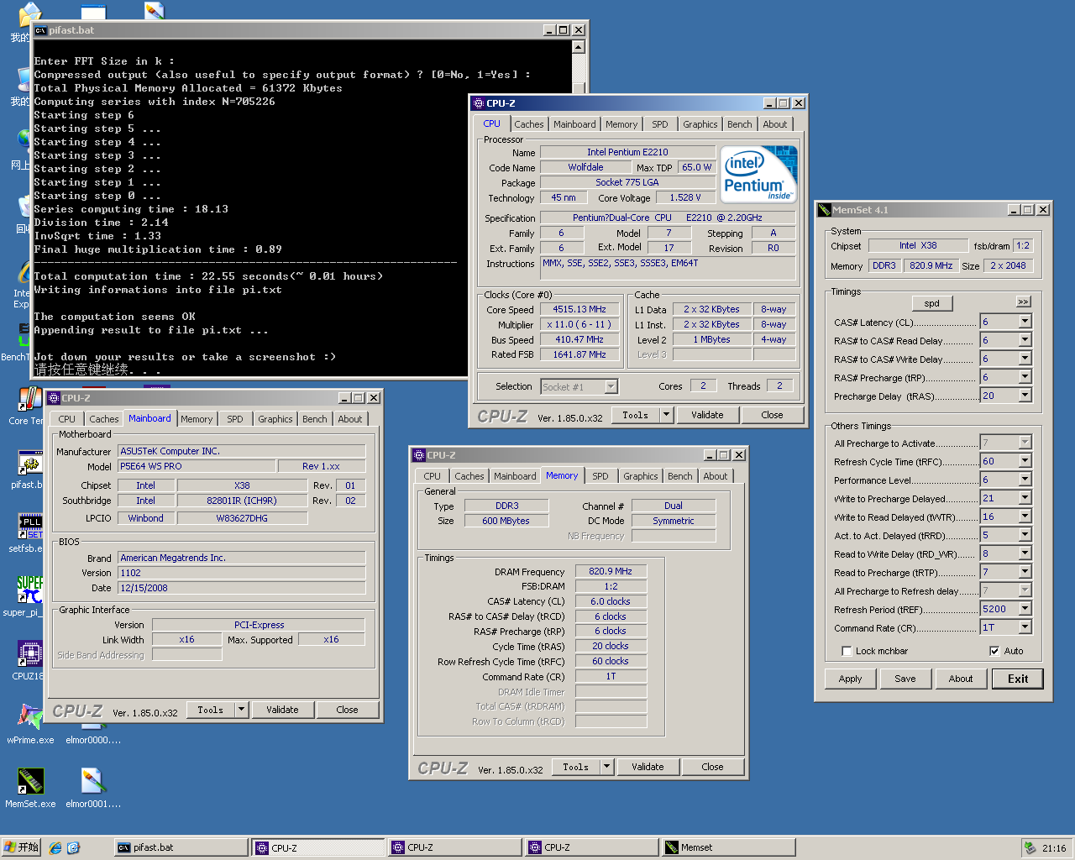Click the system tray icon beside the clock
Screen dimensions: 1075x860
(1030, 847)
